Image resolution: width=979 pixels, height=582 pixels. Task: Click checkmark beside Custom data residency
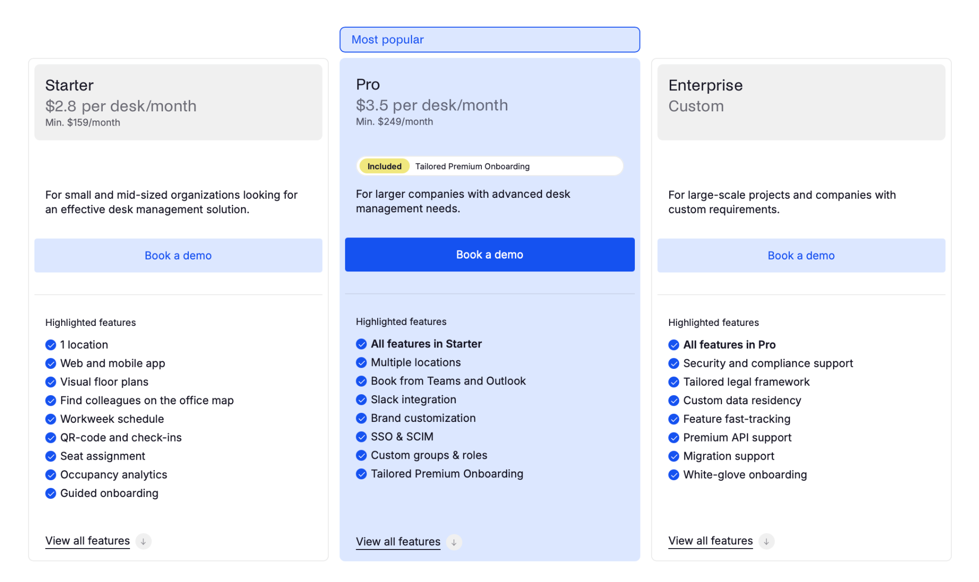tap(674, 401)
